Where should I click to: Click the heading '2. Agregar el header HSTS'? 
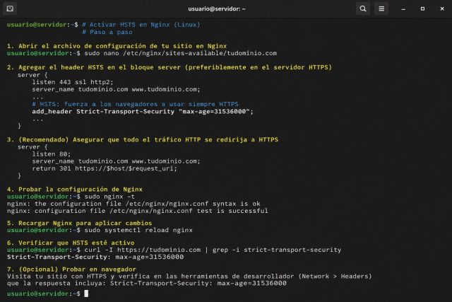(x=169, y=67)
